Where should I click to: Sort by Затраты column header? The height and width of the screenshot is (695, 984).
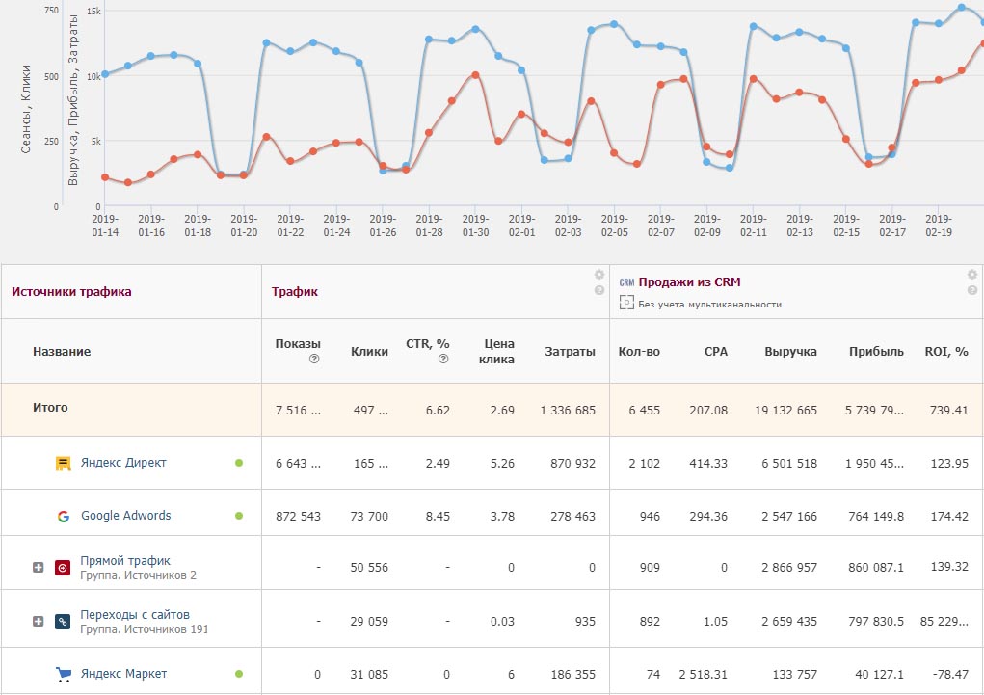570,351
